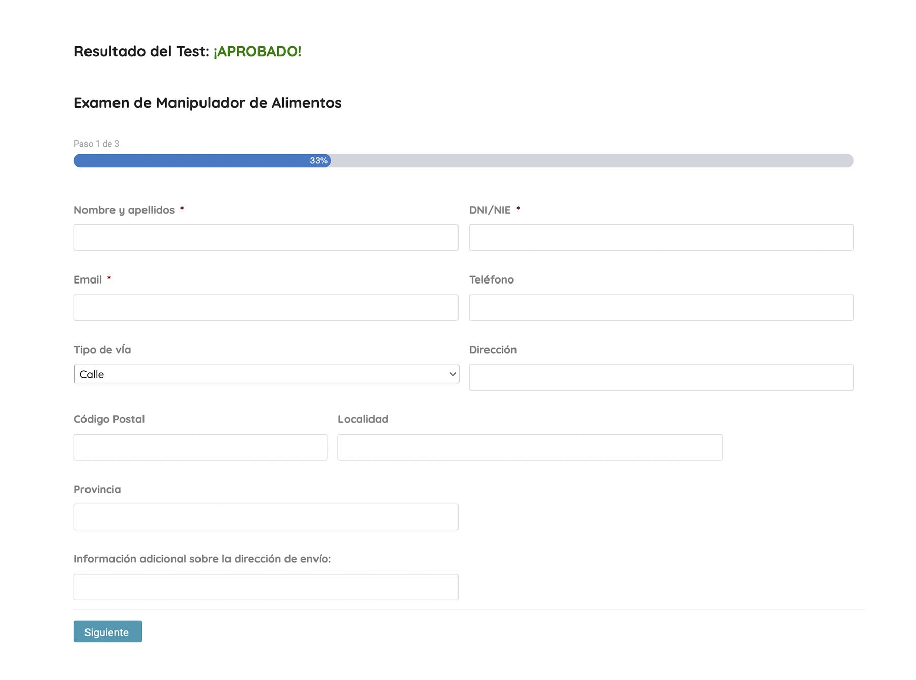Click the 'Nombre y apellidos' label text
The height and width of the screenshot is (680, 916).
tap(124, 210)
